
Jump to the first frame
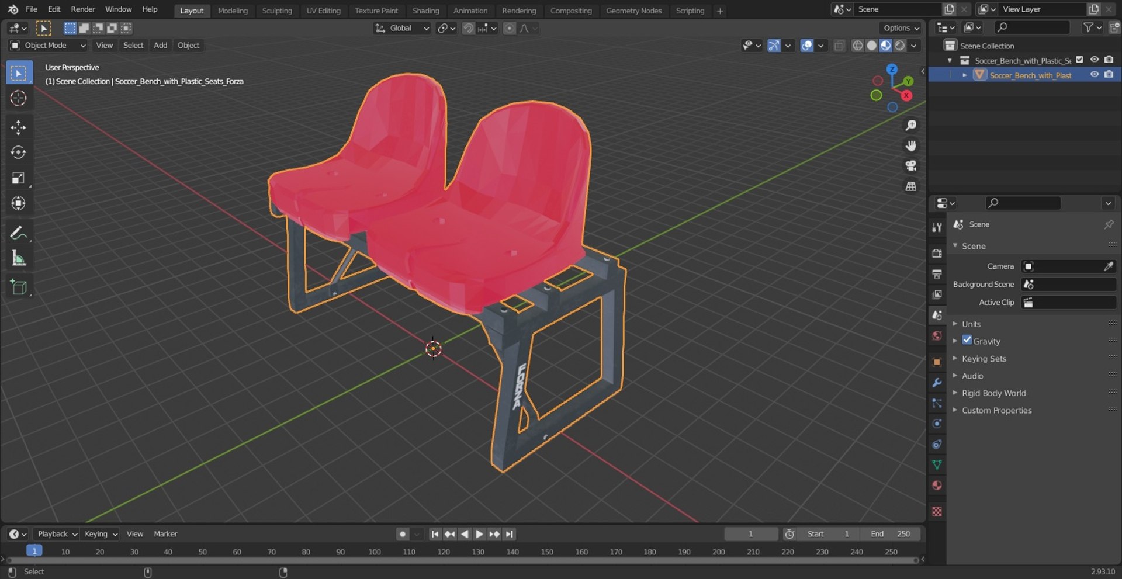coord(435,534)
